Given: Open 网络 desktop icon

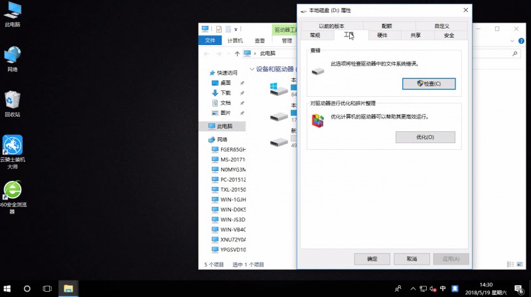Looking at the screenshot, I should tap(13, 59).
